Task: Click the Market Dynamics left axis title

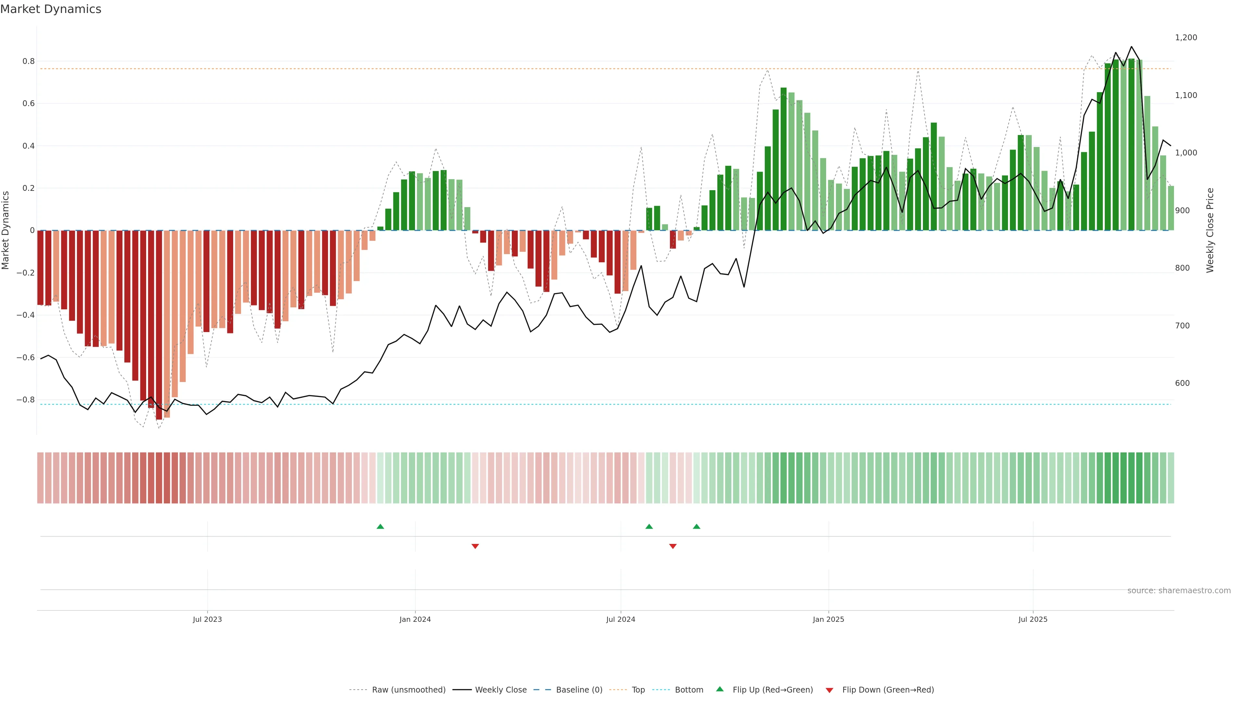Action: 6,230
